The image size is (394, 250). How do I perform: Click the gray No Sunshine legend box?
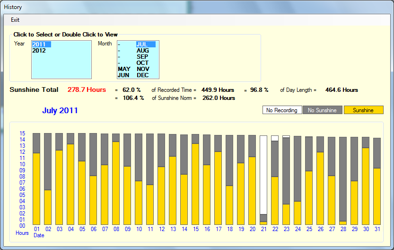tap(322, 110)
